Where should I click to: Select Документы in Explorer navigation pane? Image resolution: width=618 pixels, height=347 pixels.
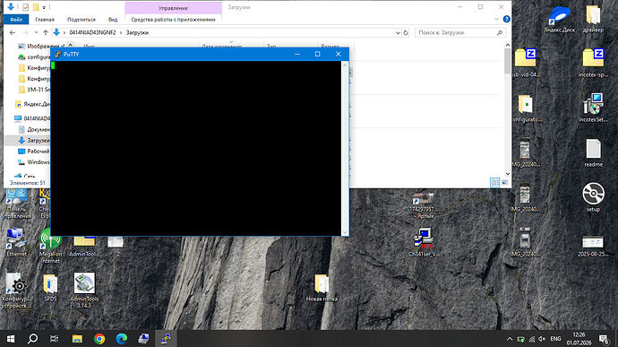coord(34,129)
